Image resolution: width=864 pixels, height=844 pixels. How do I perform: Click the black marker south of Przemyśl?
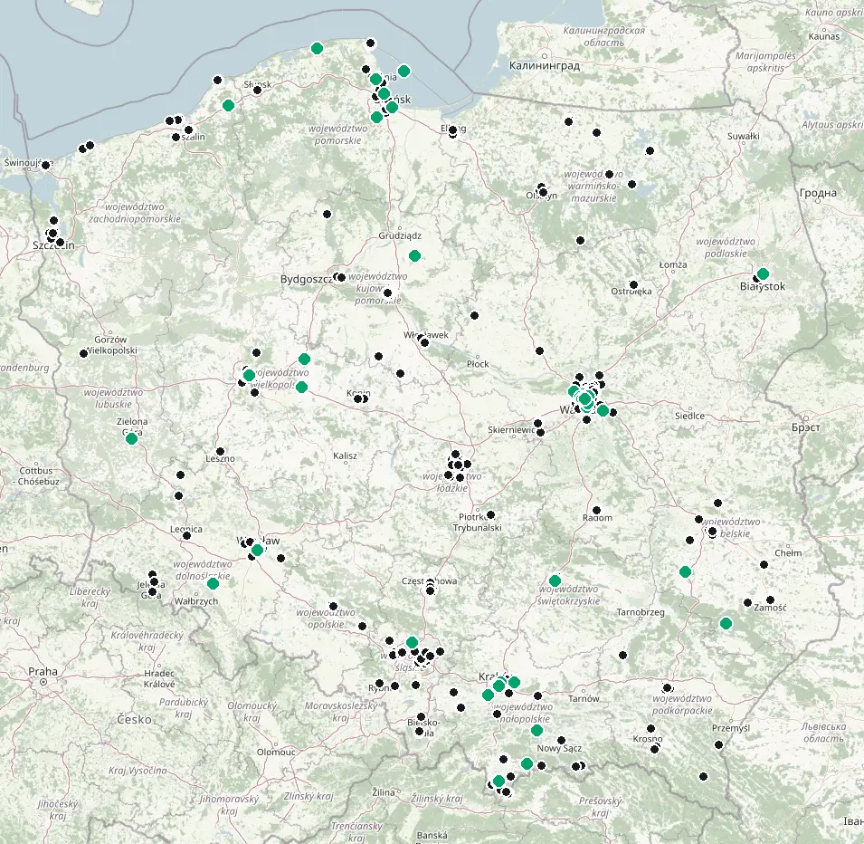718,744
